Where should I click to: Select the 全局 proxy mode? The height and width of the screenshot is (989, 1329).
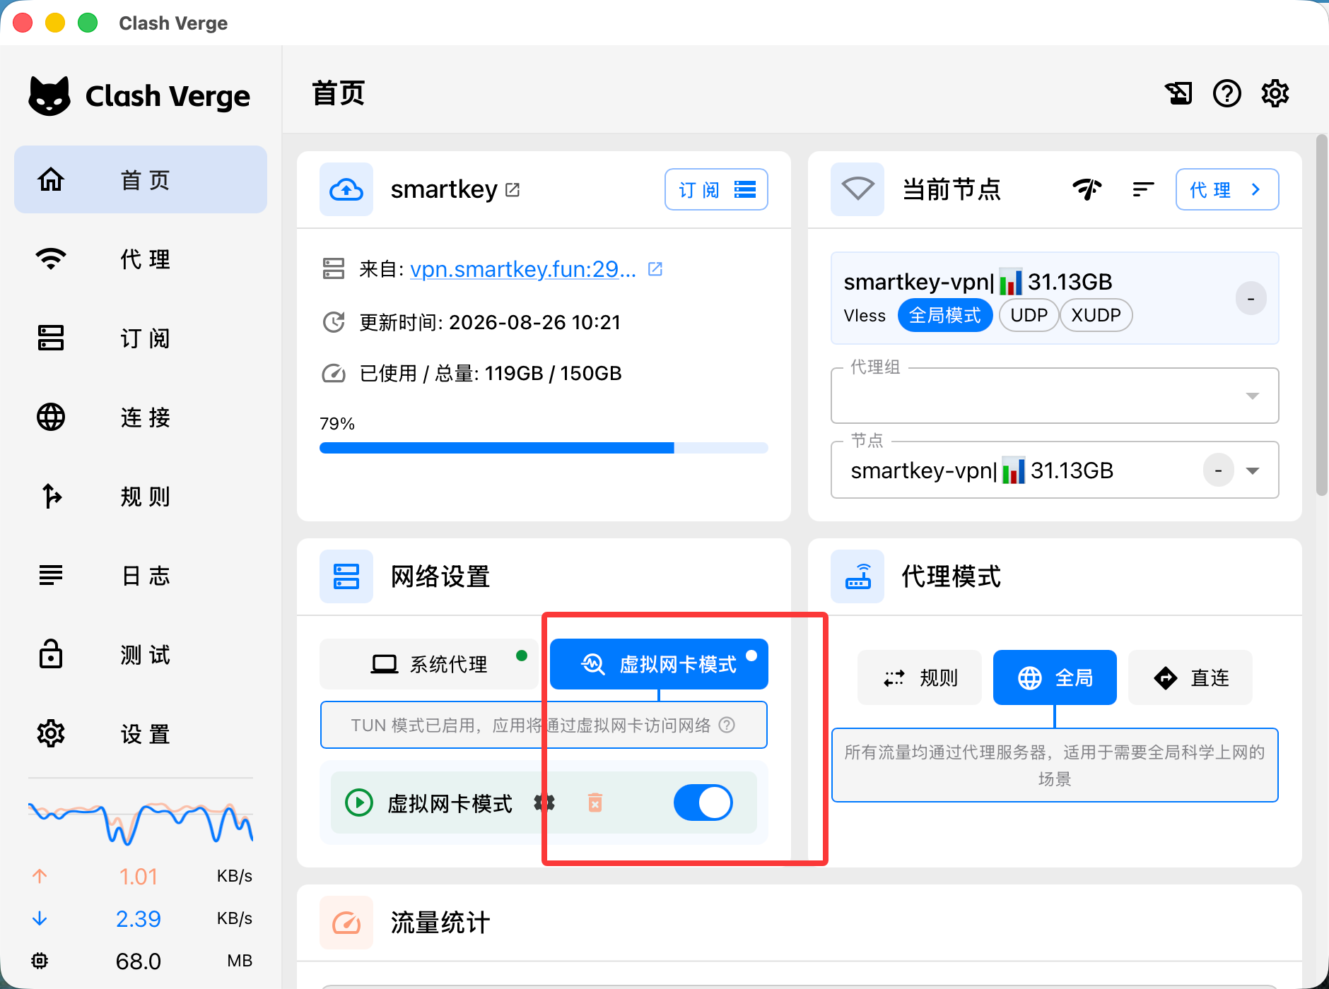click(1055, 677)
